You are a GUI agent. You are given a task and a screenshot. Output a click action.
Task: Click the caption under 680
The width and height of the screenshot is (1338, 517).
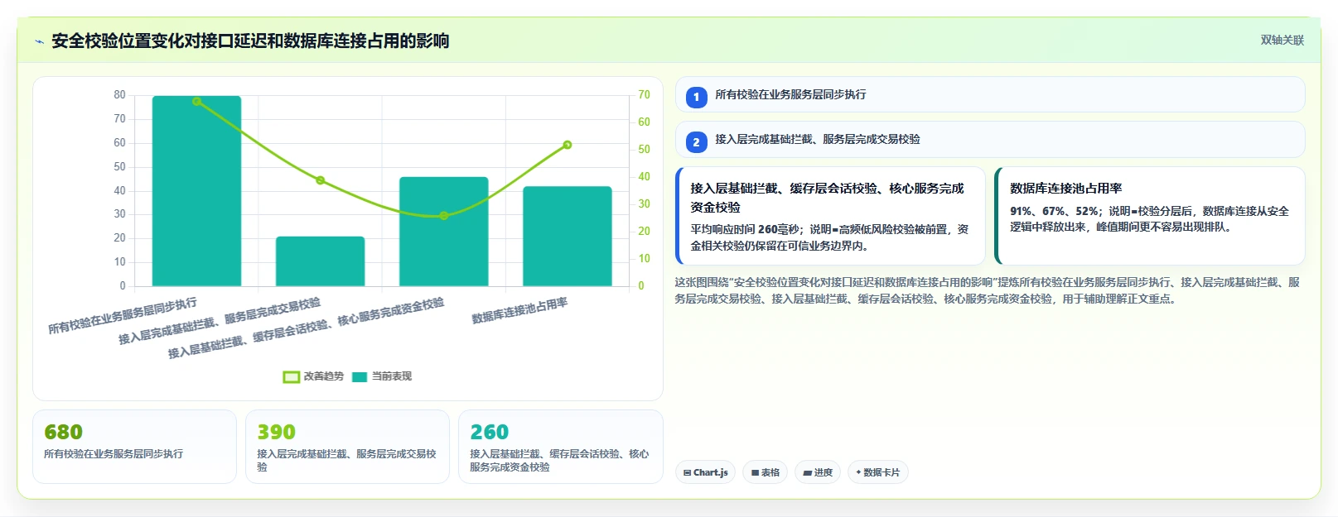[114, 453]
